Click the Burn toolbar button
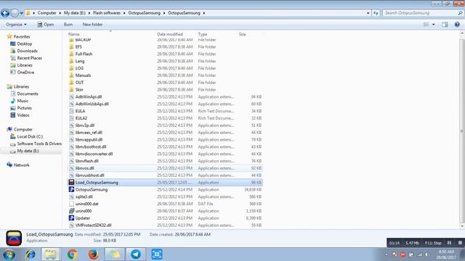 68,25
